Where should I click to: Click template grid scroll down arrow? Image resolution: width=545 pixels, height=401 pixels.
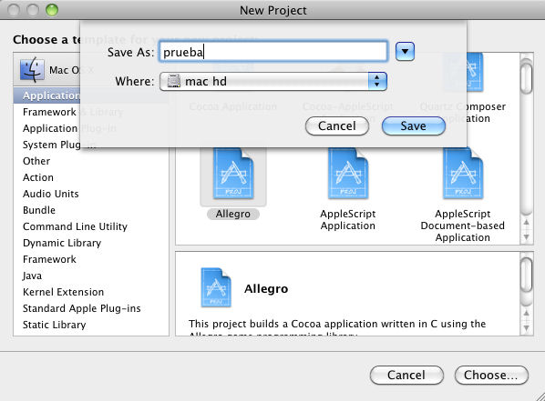527,237
